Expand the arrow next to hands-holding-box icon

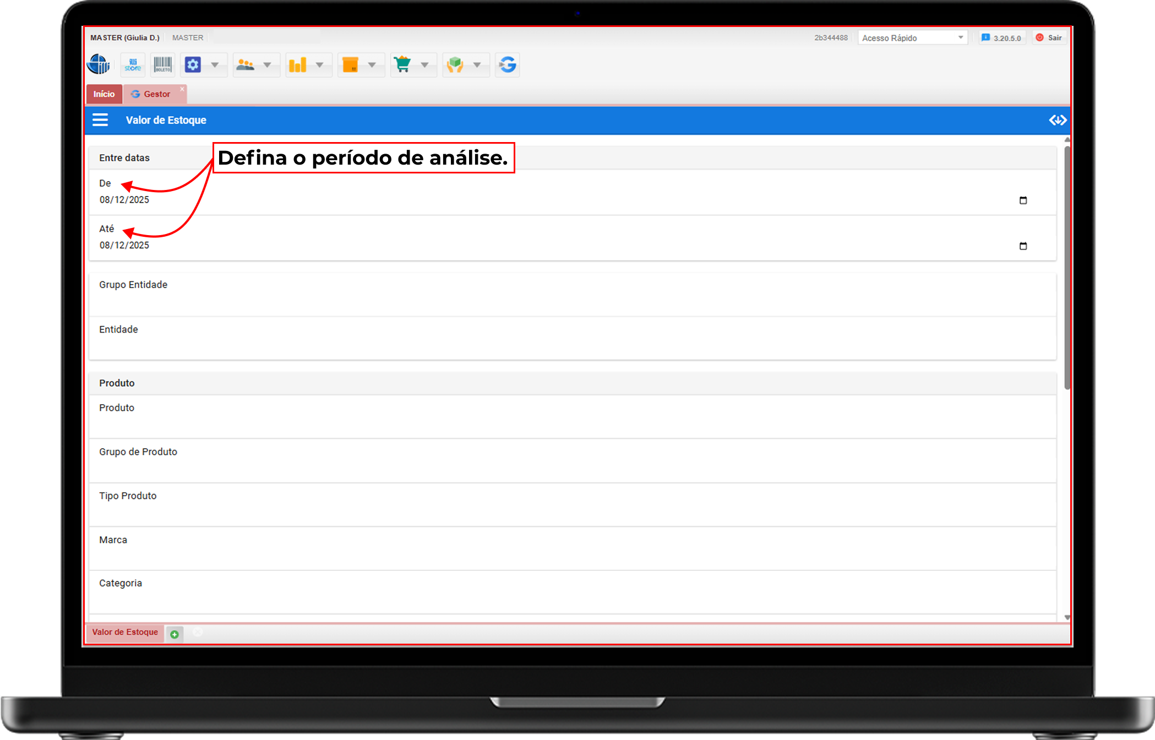[477, 65]
